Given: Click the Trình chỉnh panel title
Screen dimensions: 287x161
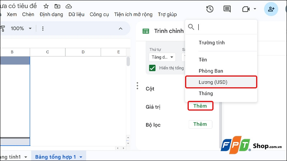Looking at the screenshot, I should (x=169, y=31).
